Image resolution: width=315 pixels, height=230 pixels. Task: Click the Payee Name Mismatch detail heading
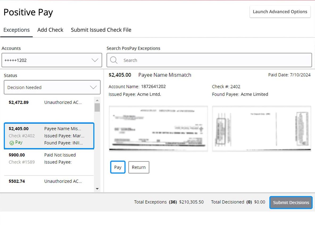pyautogui.click(x=165, y=75)
